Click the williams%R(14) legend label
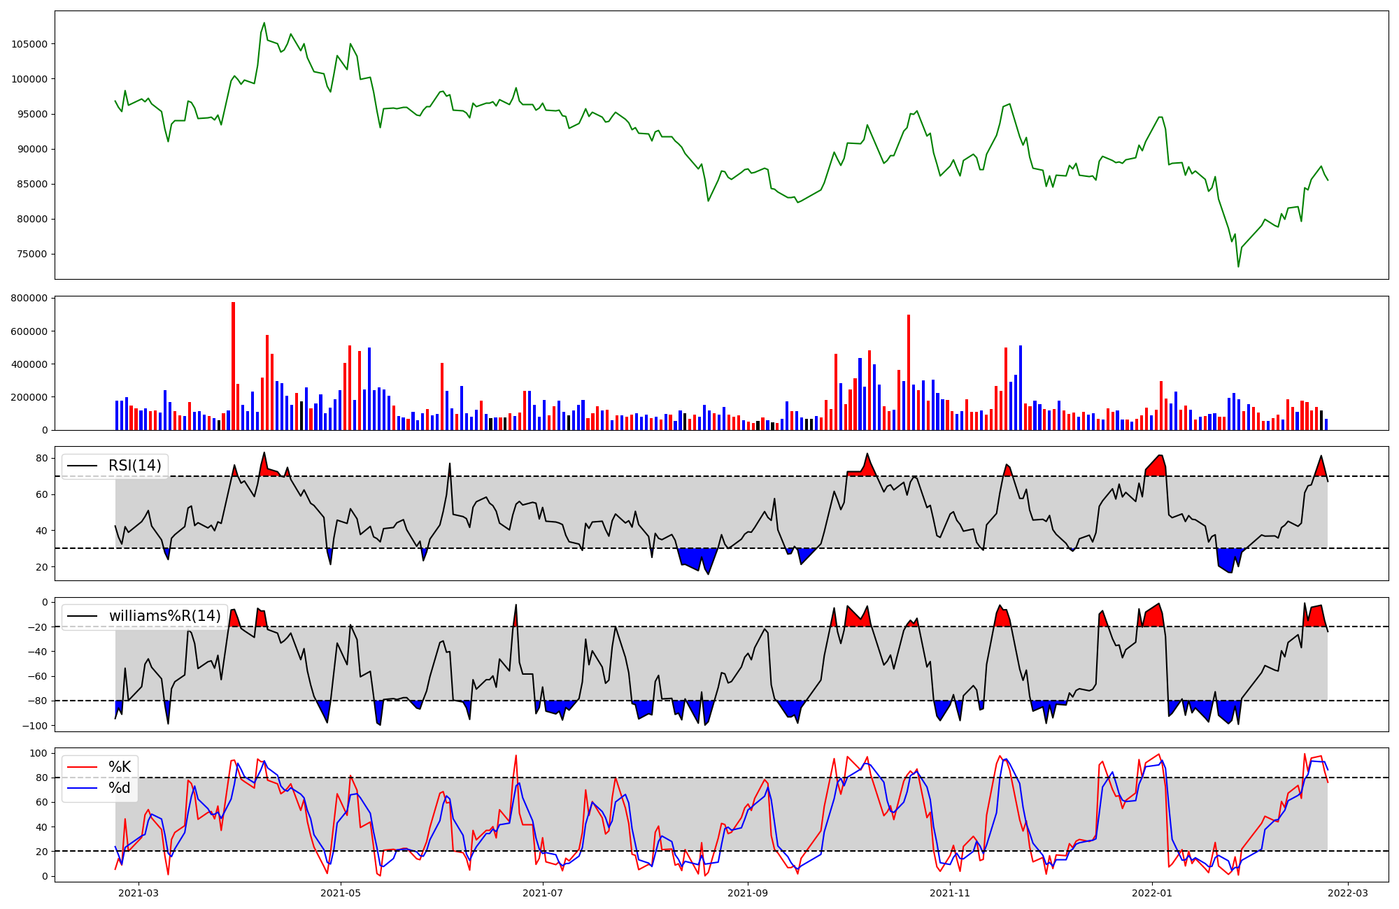This screenshot has height=909, width=1399. pyautogui.click(x=164, y=616)
